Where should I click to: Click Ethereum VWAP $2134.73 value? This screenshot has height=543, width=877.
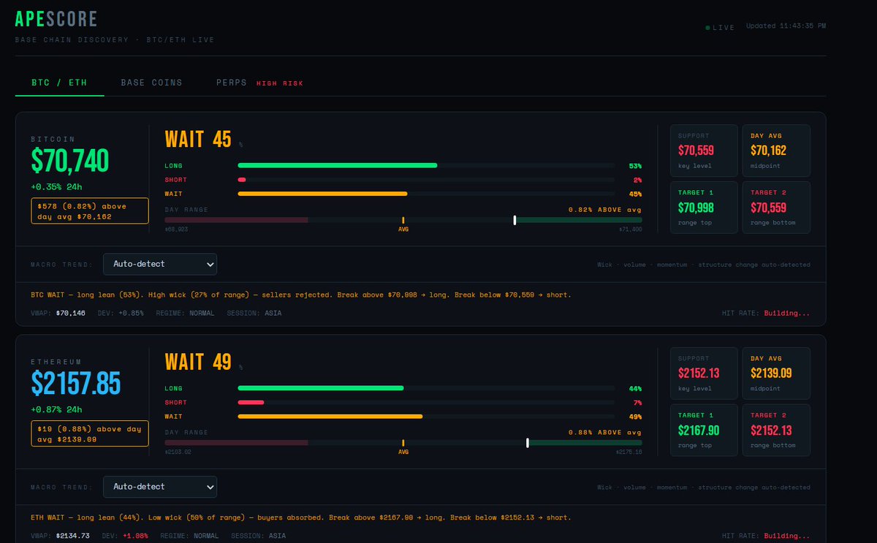point(73,536)
